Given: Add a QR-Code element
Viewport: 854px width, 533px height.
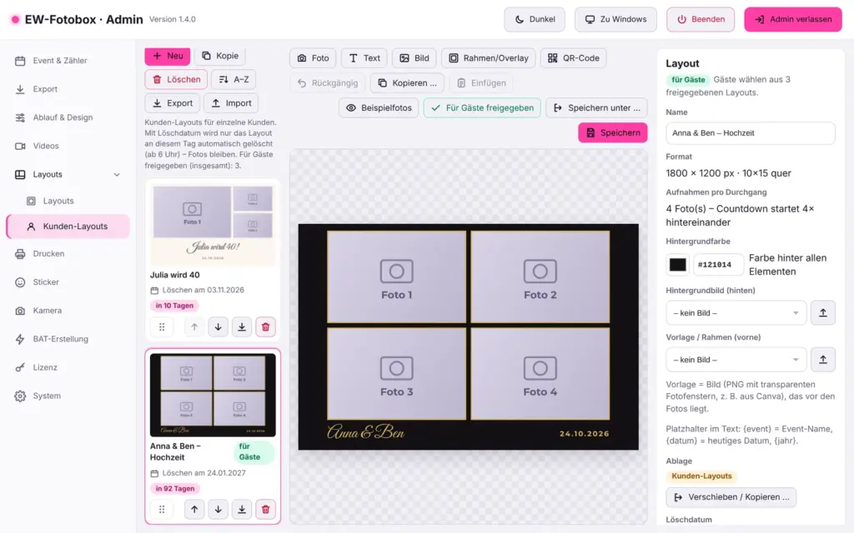Looking at the screenshot, I should click(574, 58).
